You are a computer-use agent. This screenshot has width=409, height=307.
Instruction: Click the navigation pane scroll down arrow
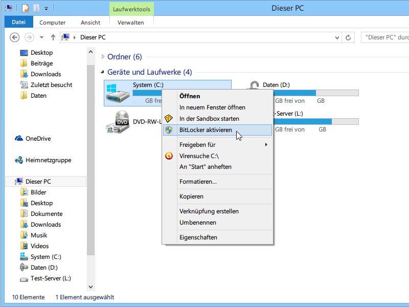pos(91,287)
